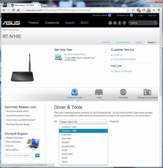Screen dimensions: 163x168
Task: Open Find service locations link
Action: (125, 59)
